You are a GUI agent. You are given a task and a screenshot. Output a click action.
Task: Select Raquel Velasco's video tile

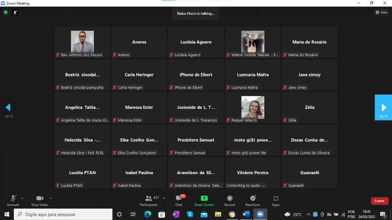pos(253,107)
